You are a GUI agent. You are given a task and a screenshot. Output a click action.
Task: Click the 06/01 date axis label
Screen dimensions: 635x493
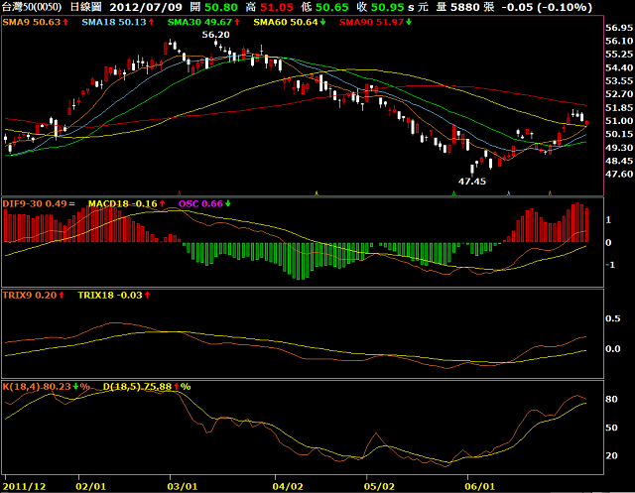point(479,486)
